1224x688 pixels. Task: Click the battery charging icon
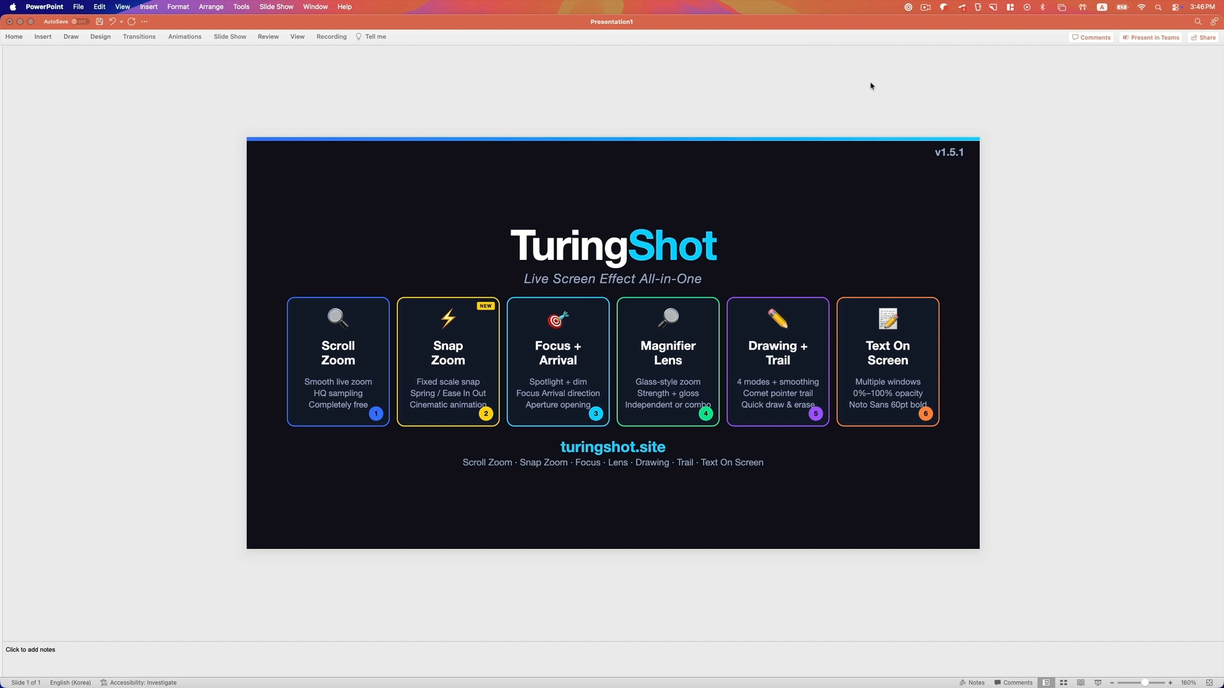pos(1122,7)
